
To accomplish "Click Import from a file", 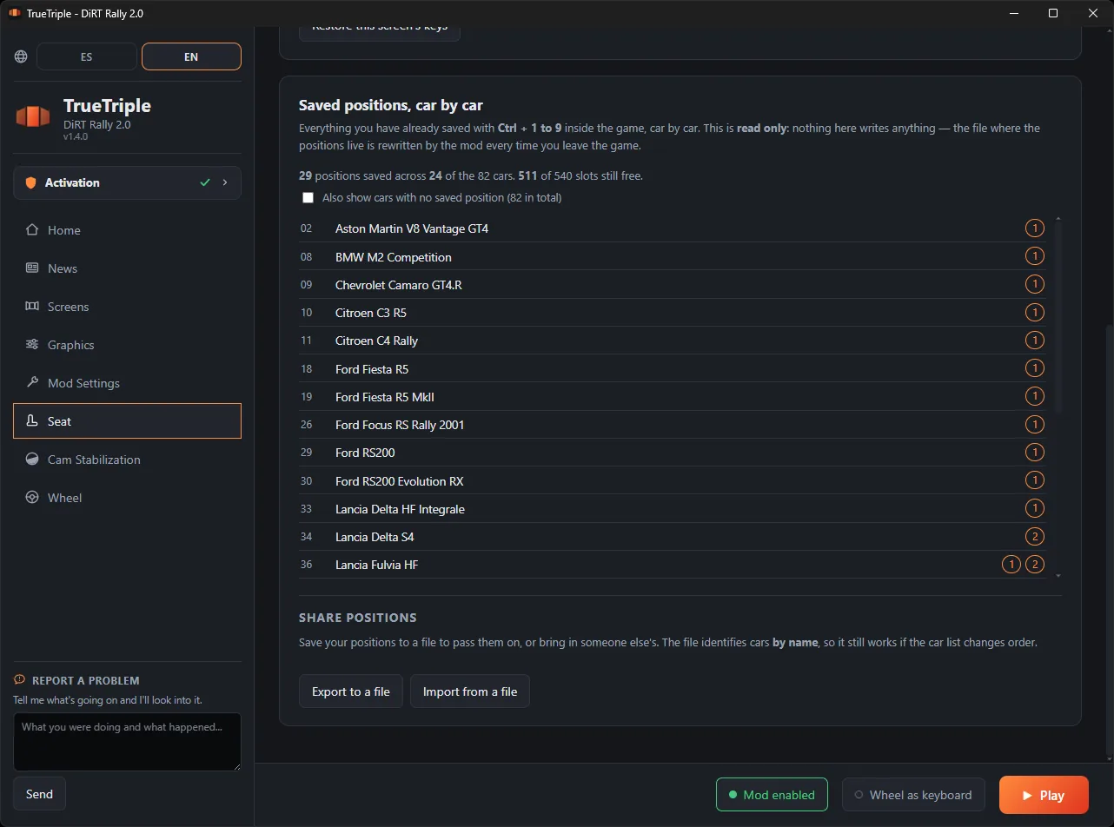I will tap(470, 691).
